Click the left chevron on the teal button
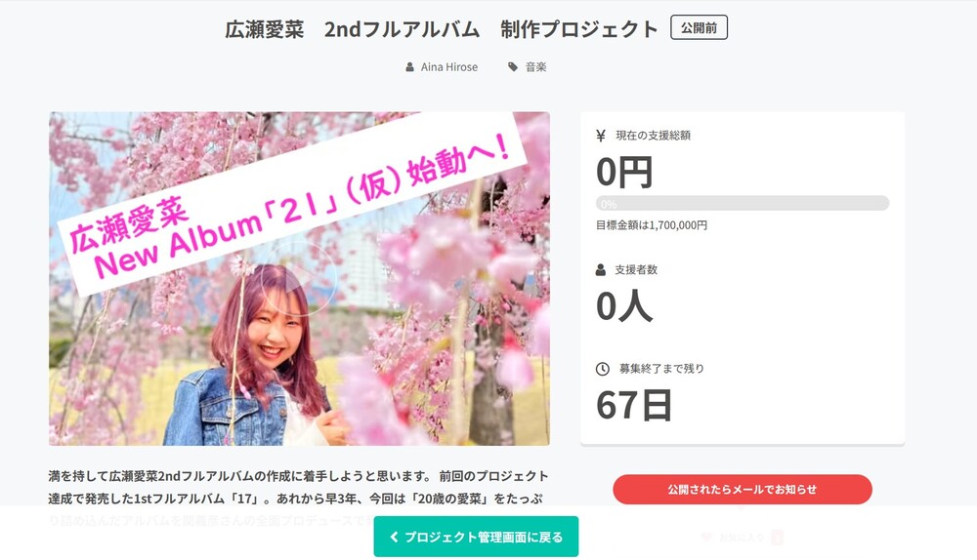The height and width of the screenshot is (560, 977). pyautogui.click(x=394, y=537)
